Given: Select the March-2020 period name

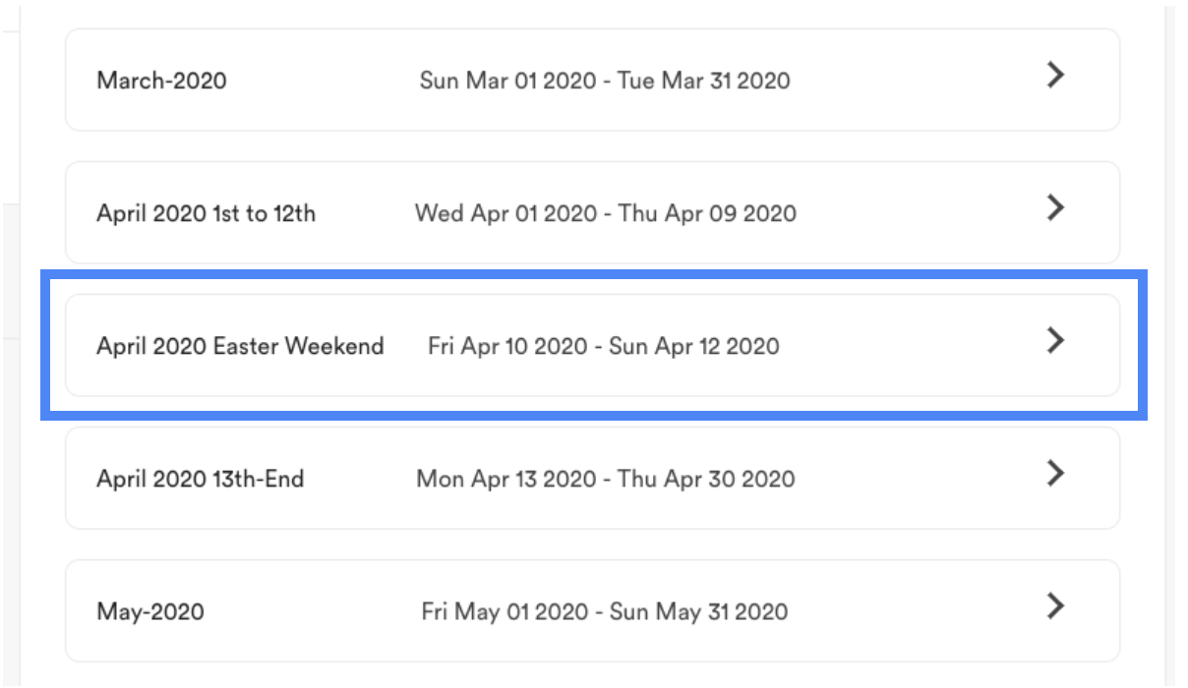Looking at the screenshot, I should 161,81.
